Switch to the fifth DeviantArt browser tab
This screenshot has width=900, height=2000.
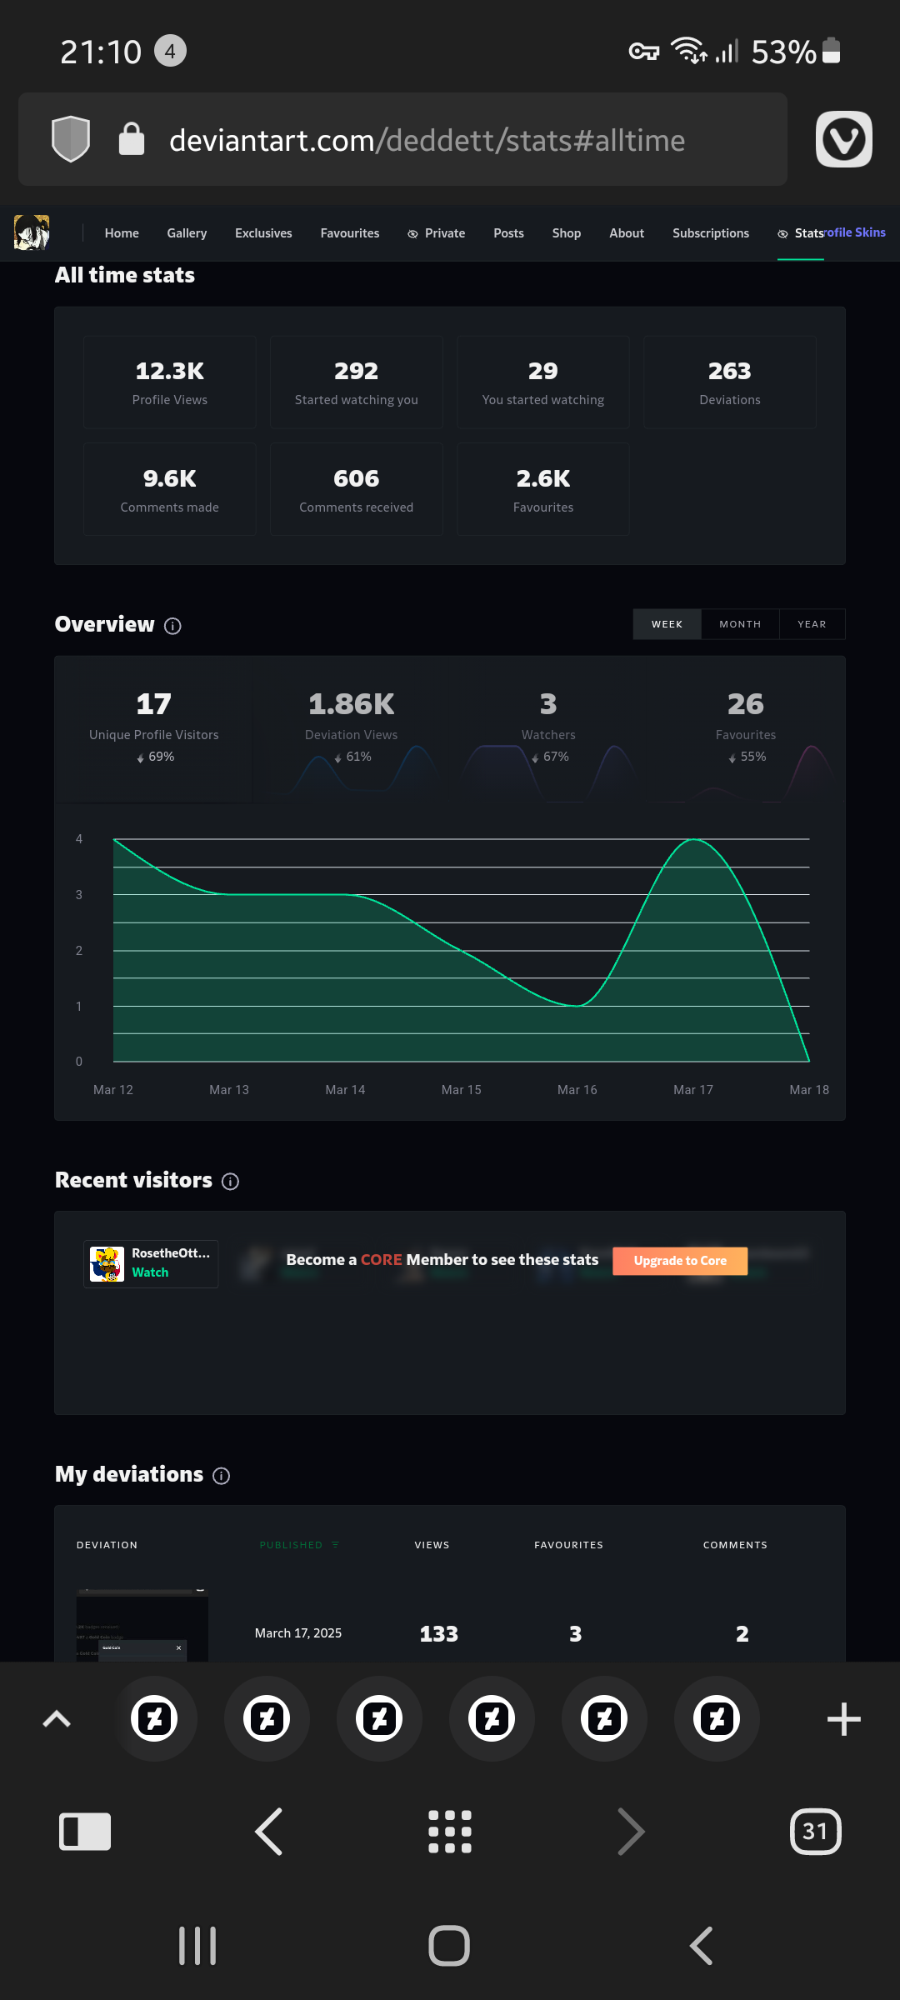pos(604,1718)
